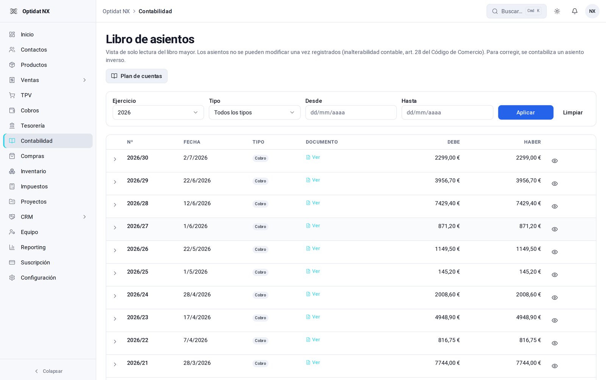Screen dimensions: 606x380
Task: Open the Ver document link for 2026/25
Action: (x=313, y=271)
